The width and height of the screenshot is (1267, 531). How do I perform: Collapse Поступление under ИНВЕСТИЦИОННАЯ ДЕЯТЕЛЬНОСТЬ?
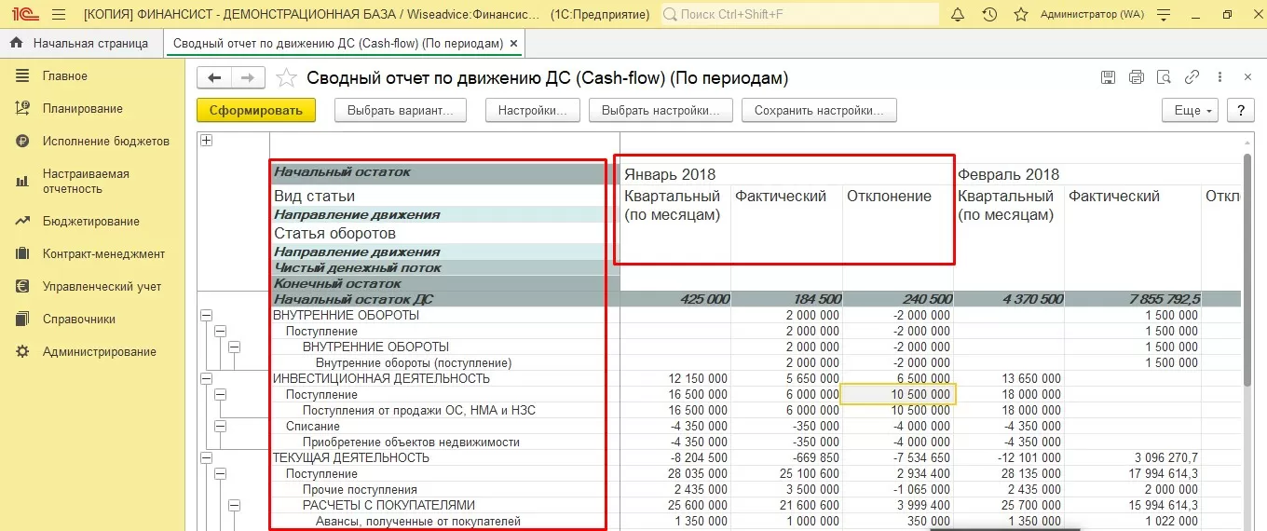220,394
